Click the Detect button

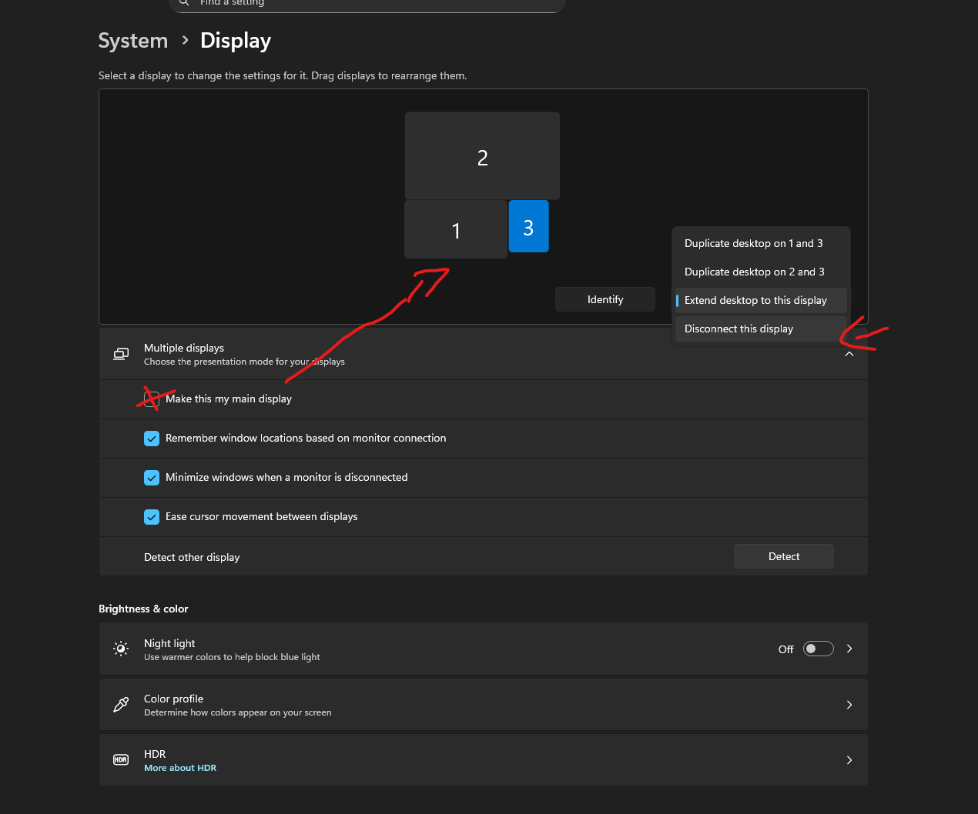point(783,555)
